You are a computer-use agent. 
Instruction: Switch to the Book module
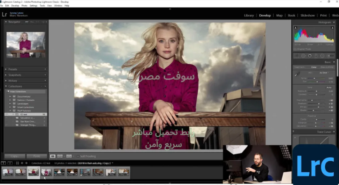click(x=291, y=15)
